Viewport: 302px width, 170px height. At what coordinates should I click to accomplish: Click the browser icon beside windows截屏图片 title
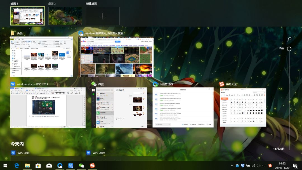[x=81, y=33]
